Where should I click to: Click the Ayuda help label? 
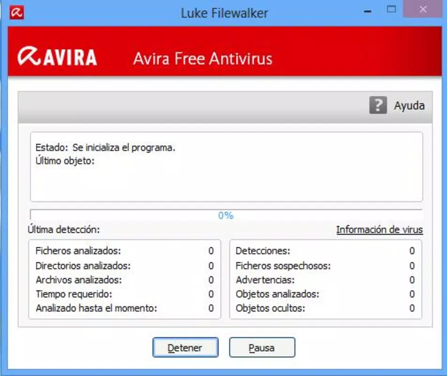point(409,106)
